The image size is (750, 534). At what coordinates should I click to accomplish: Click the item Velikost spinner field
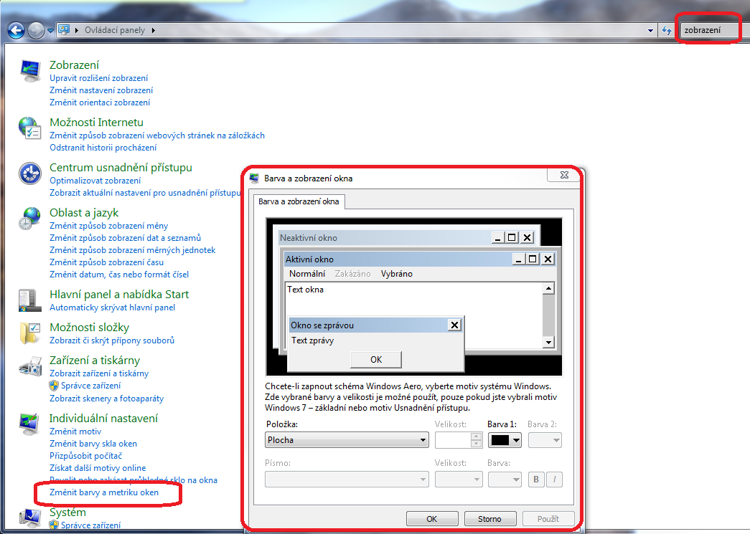coord(459,440)
